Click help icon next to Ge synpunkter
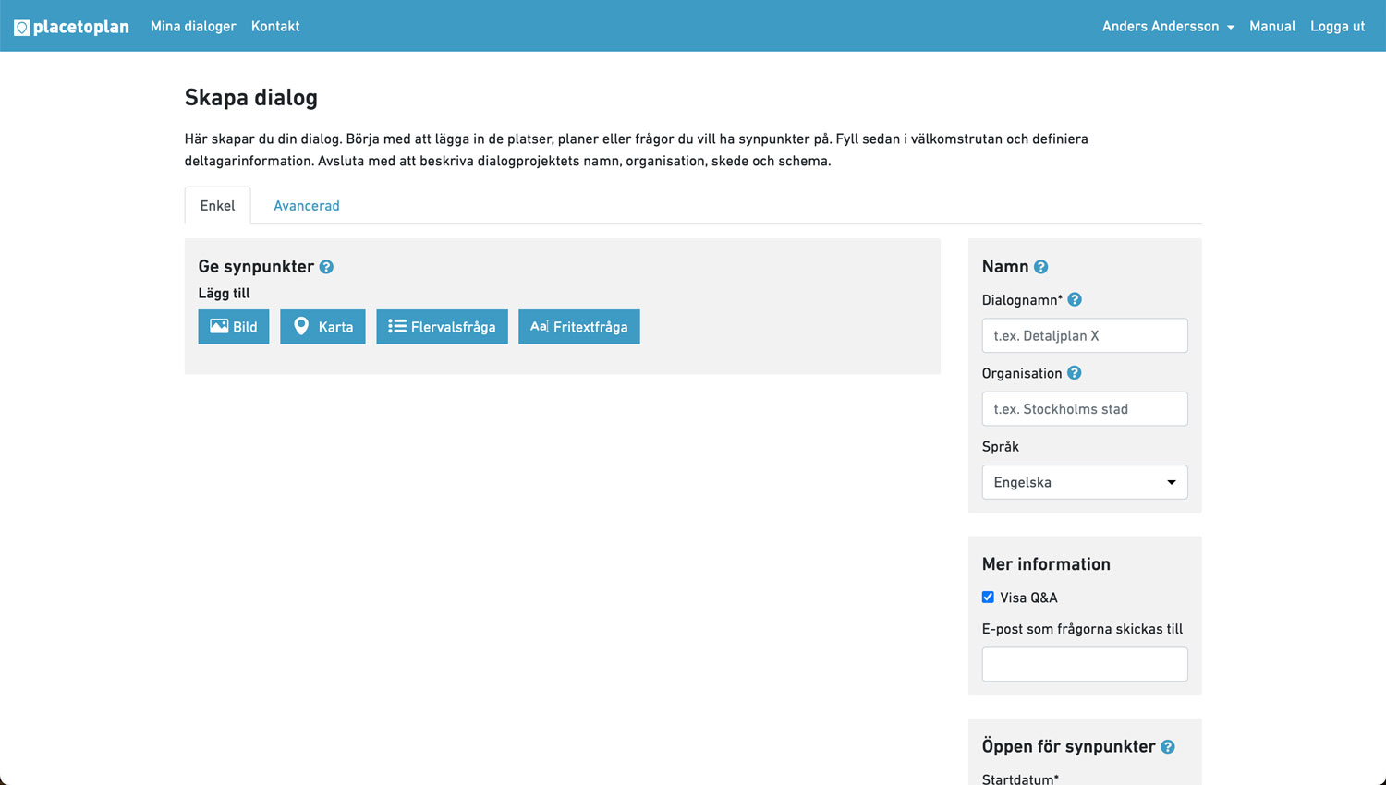This screenshot has width=1386, height=785. coord(326,267)
